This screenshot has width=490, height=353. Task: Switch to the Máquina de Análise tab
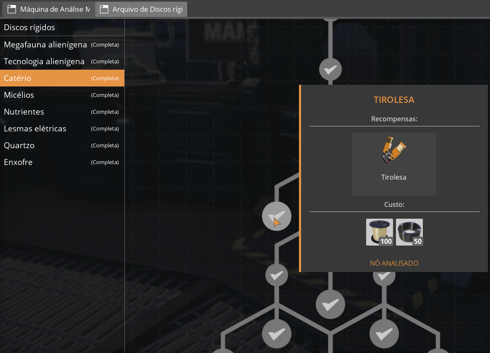48,9
